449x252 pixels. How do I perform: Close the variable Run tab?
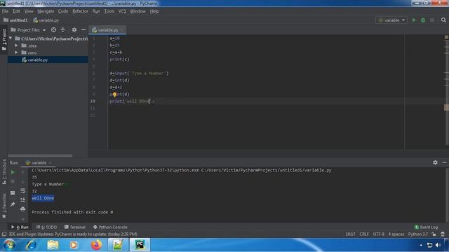click(x=50, y=163)
